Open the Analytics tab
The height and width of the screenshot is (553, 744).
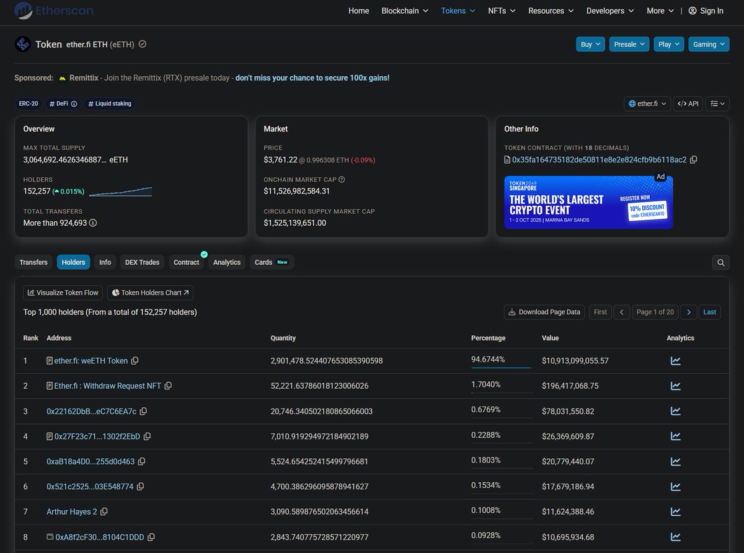pos(227,262)
